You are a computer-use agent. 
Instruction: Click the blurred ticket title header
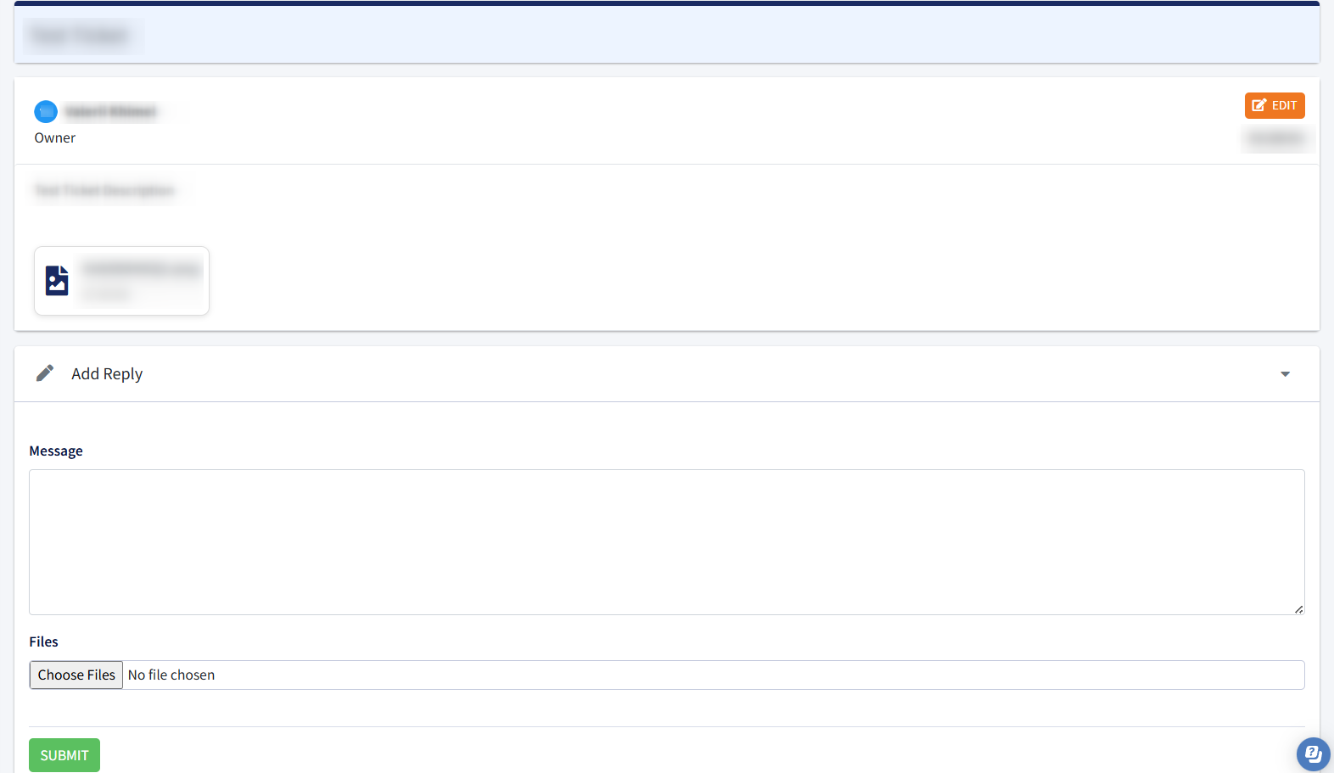(x=81, y=36)
